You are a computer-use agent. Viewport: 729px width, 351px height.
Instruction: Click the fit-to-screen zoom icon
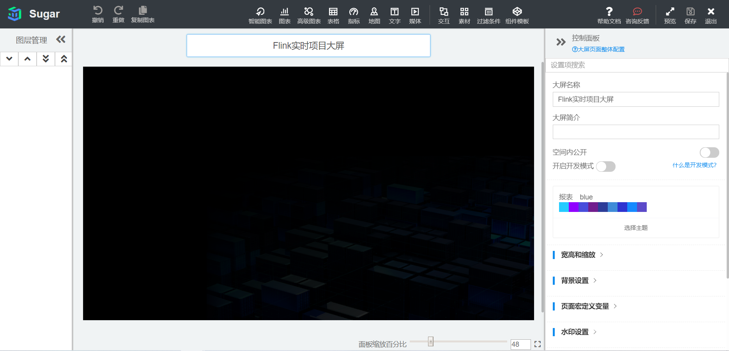(x=538, y=344)
